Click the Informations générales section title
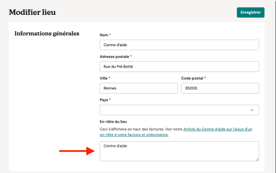The image size is (276, 173). [x=47, y=33]
